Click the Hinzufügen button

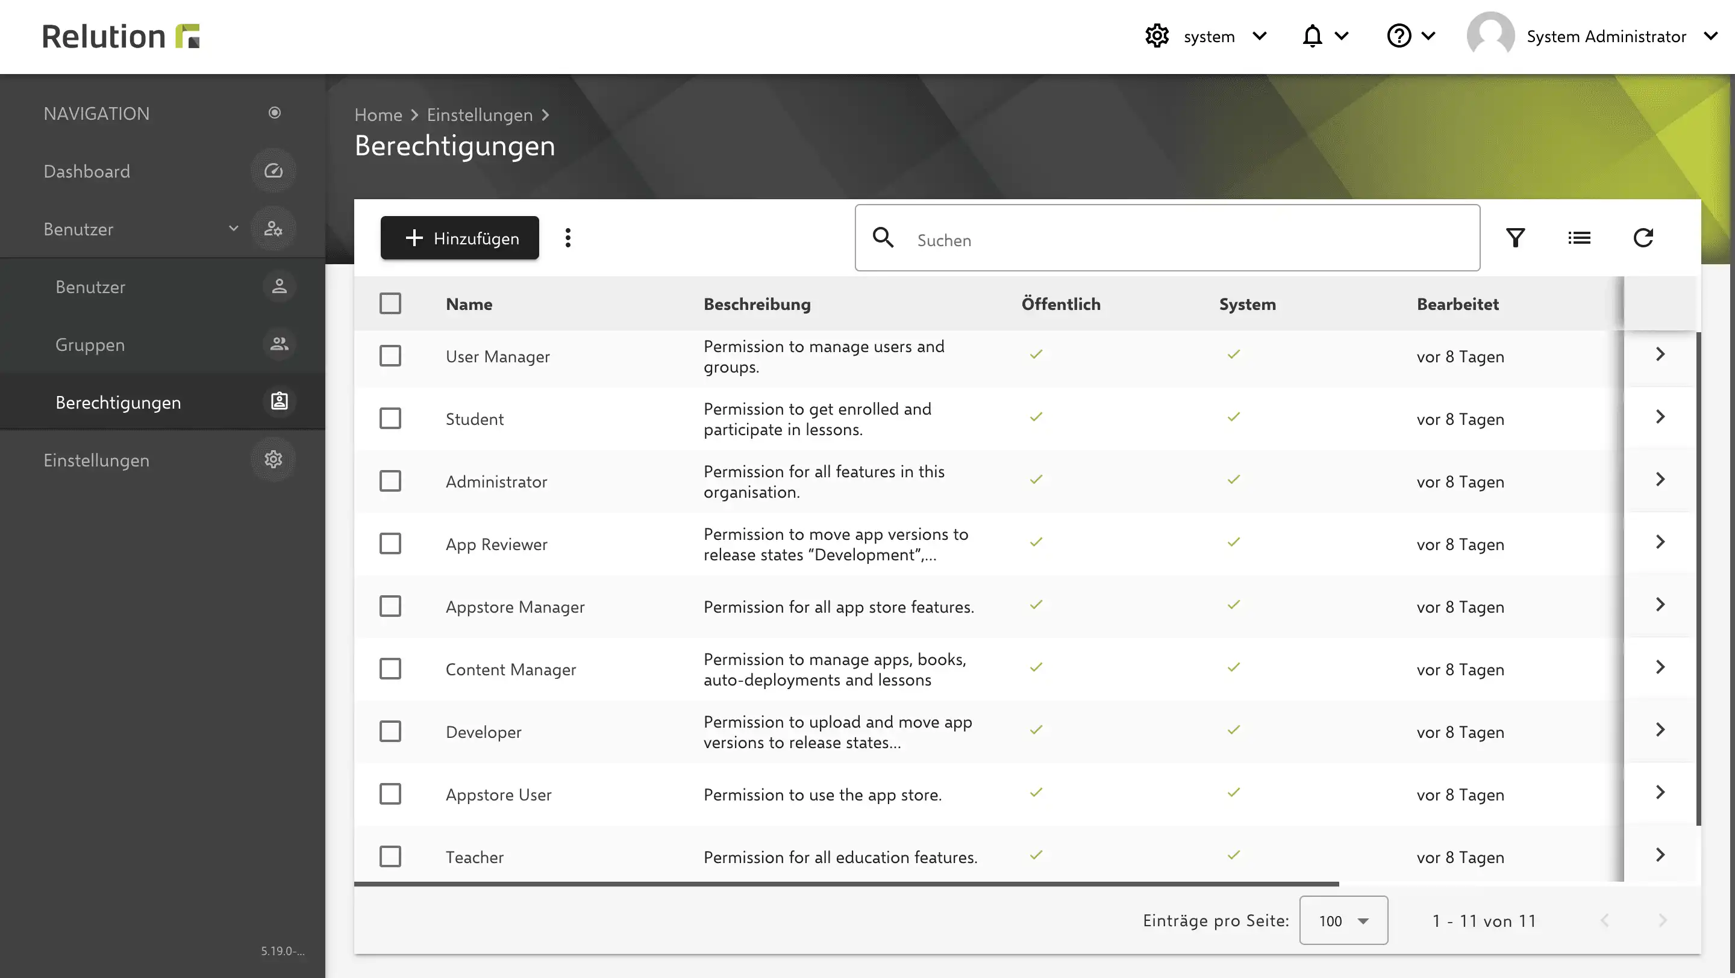459,238
